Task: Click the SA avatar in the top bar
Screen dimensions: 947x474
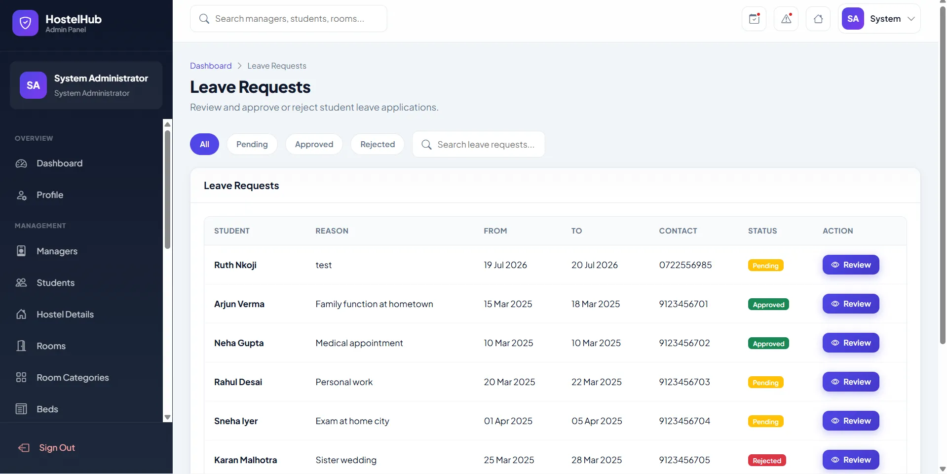Action: [x=853, y=19]
